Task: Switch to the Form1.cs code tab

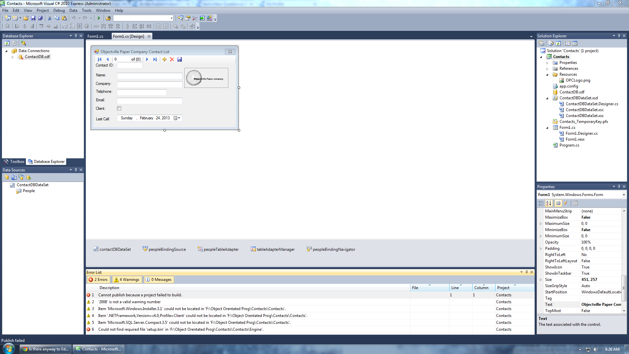Action: [x=95, y=36]
